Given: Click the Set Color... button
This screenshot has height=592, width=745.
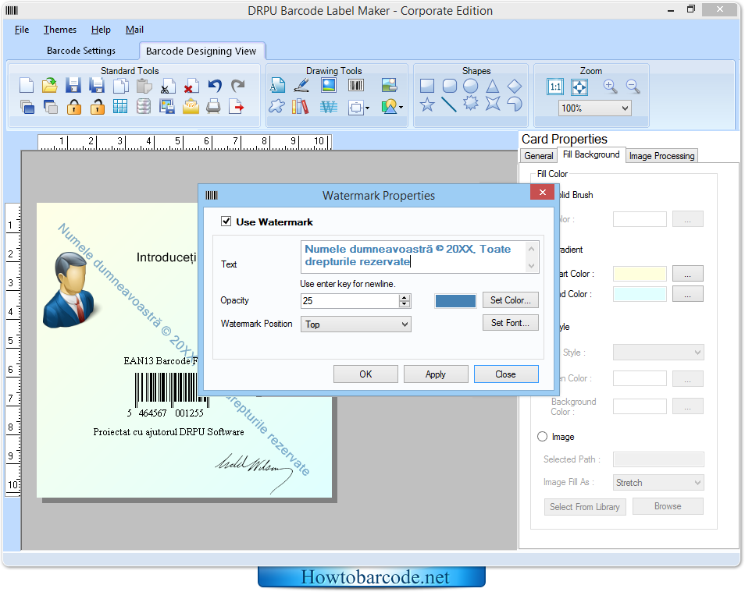Looking at the screenshot, I should 510,300.
